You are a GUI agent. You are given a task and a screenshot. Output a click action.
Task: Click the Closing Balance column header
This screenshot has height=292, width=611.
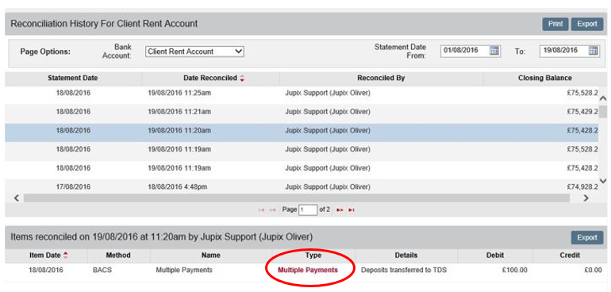pos(545,78)
